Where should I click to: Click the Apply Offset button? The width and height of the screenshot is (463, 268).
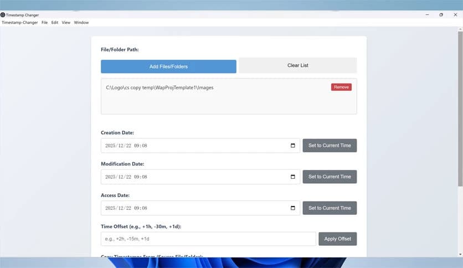click(337, 239)
